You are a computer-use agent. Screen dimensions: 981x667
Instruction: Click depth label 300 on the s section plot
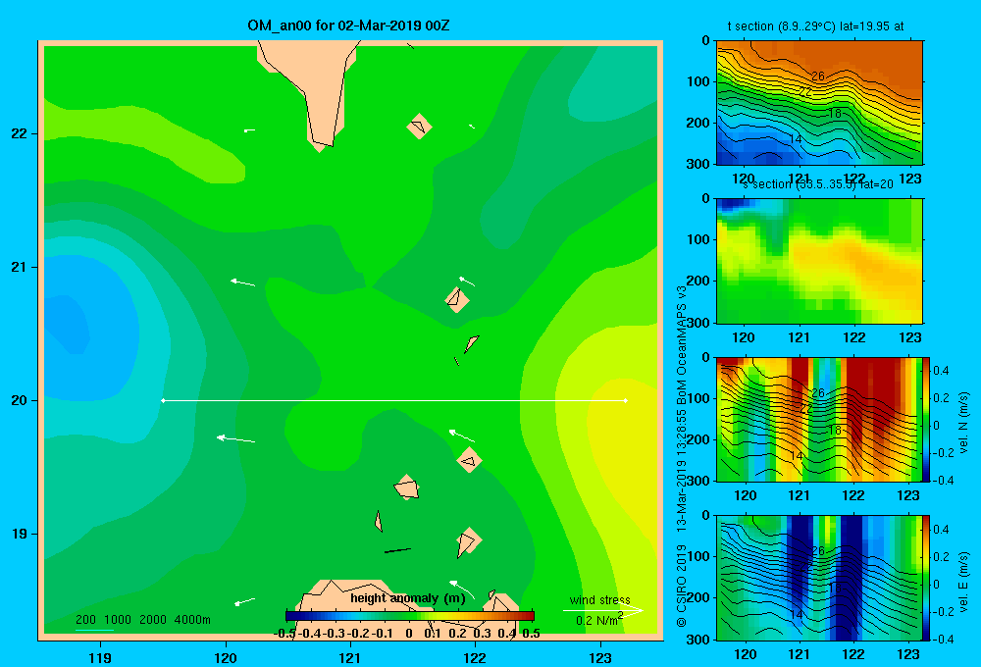point(700,323)
